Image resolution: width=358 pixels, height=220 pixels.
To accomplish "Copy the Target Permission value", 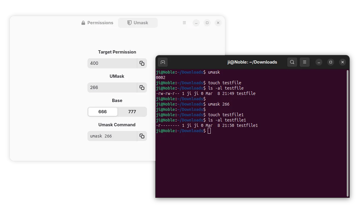I will (x=142, y=63).
